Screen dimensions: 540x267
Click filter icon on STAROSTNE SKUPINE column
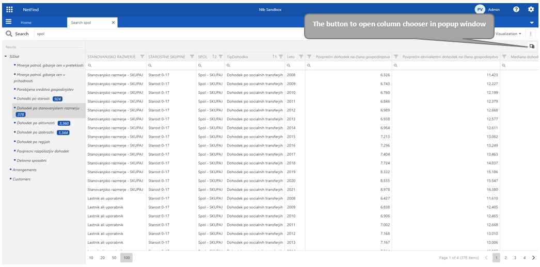pyautogui.click(x=192, y=57)
